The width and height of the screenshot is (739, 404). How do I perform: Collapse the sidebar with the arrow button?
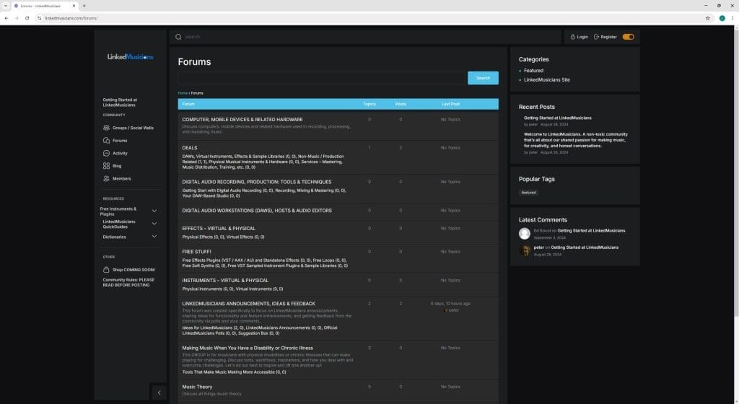point(159,392)
